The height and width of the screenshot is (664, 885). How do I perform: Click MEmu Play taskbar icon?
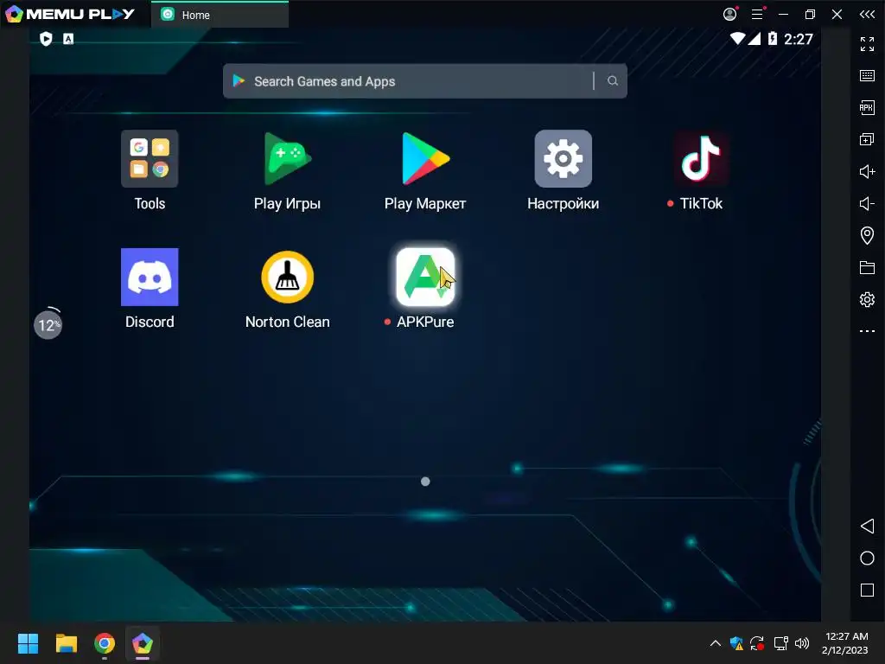pos(143,643)
